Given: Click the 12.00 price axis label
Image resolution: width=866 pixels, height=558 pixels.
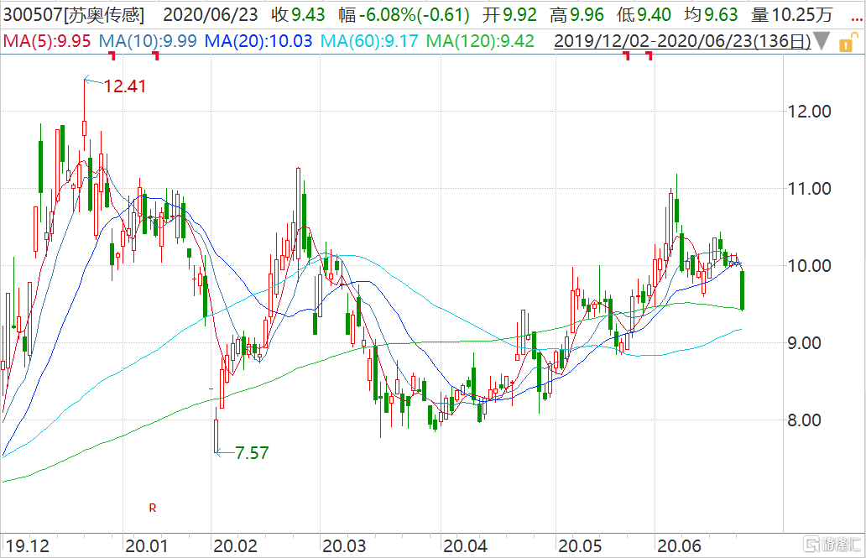Looking at the screenshot, I should pyautogui.click(x=809, y=112).
